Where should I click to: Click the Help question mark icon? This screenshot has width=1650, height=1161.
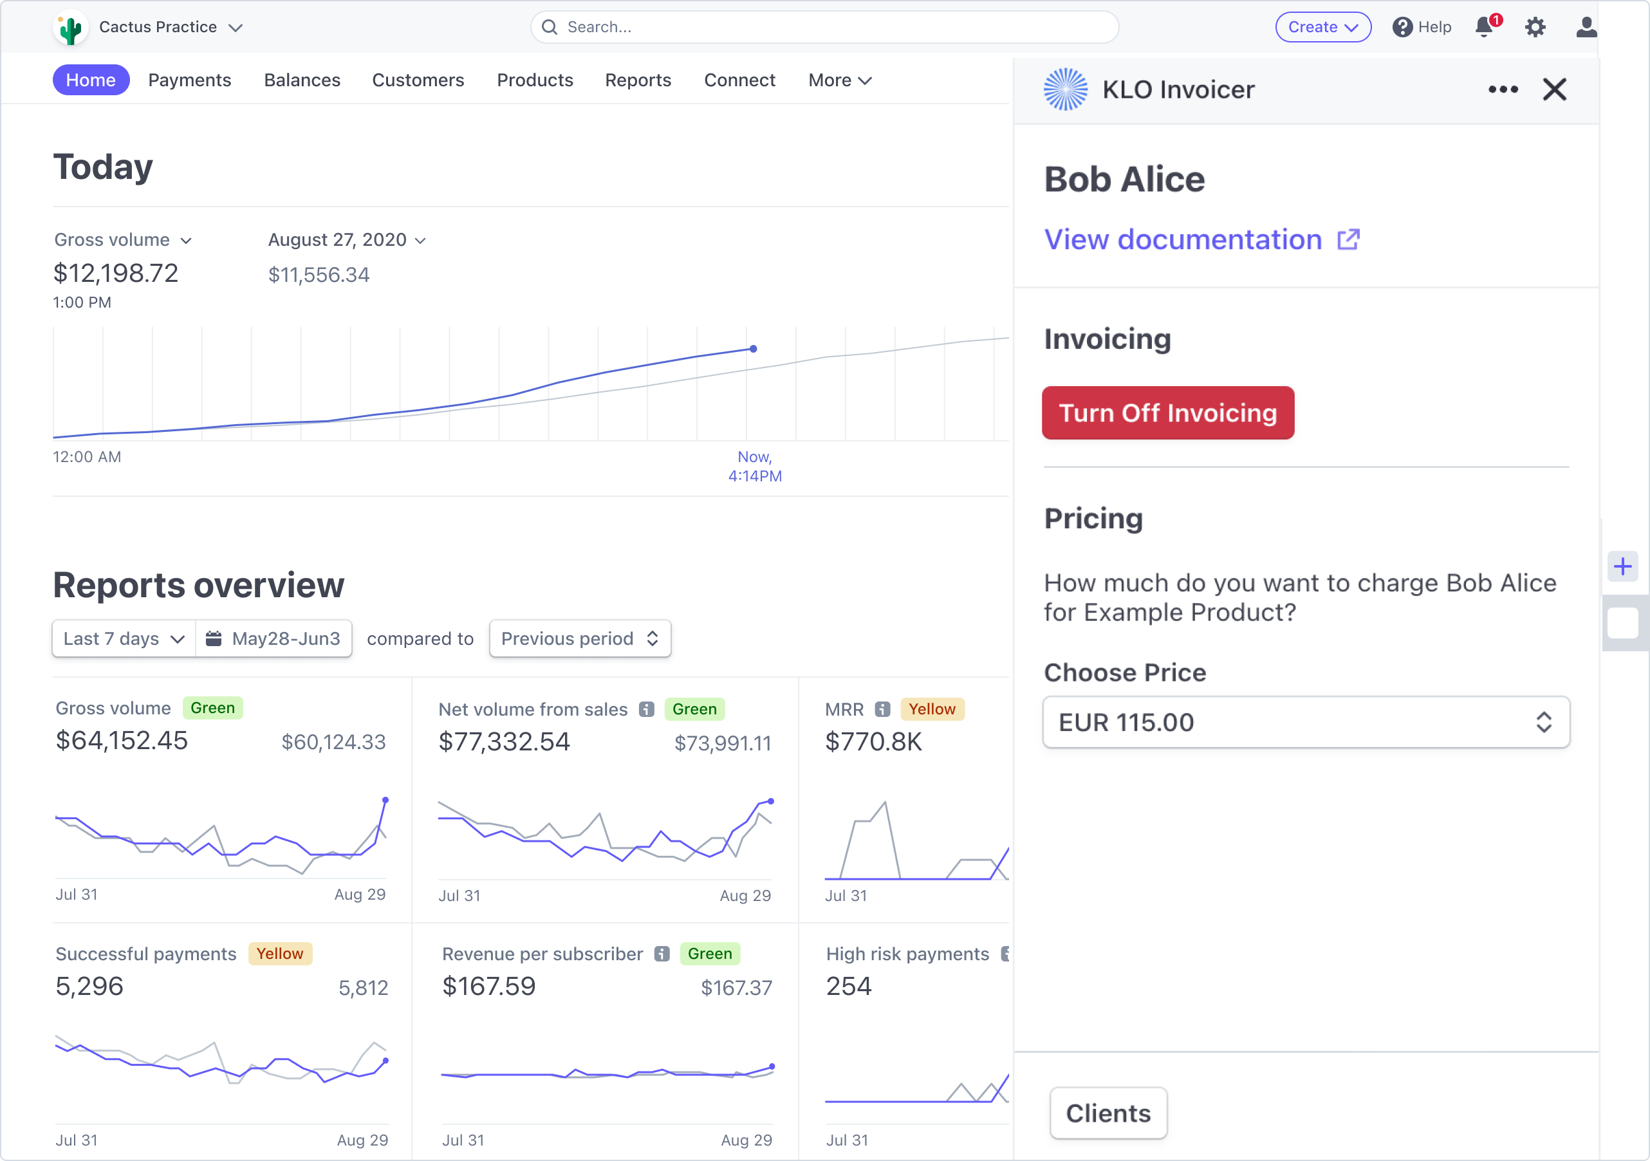(x=1402, y=27)
